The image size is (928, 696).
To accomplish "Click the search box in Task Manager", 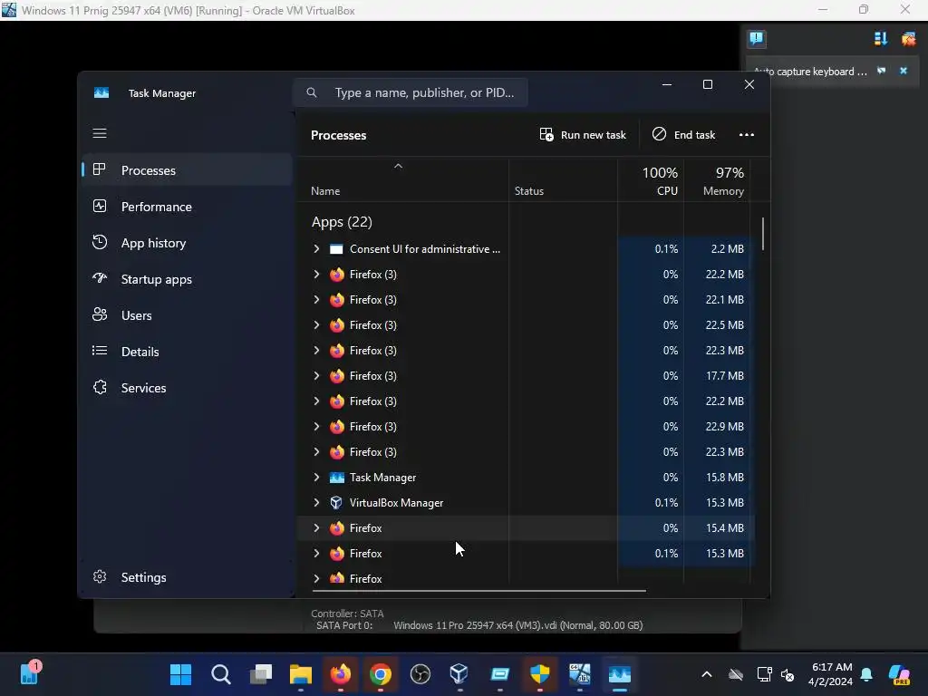I will point(411,93).
